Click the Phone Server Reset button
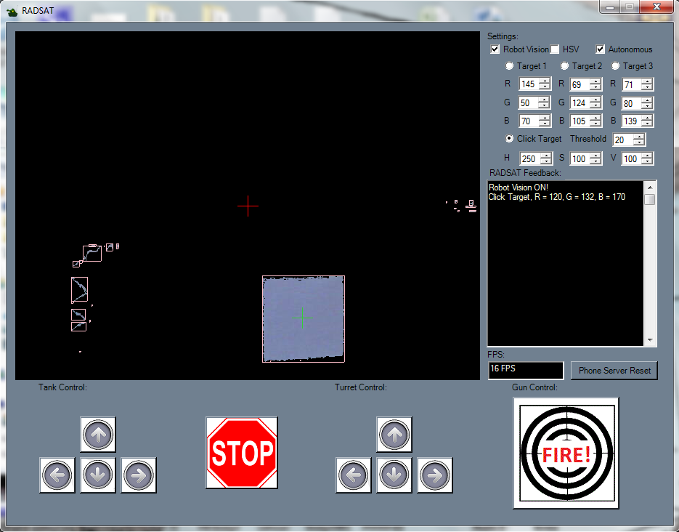Viewport: 679px width, 532px height. pos(614,371)
